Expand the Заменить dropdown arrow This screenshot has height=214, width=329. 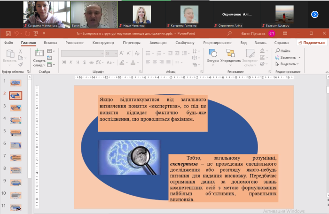[x=300, y=57]
